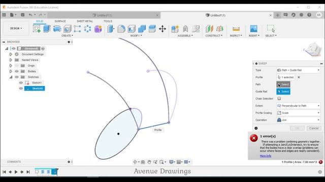Open the Help question mark icon

[x=309, y=15]
